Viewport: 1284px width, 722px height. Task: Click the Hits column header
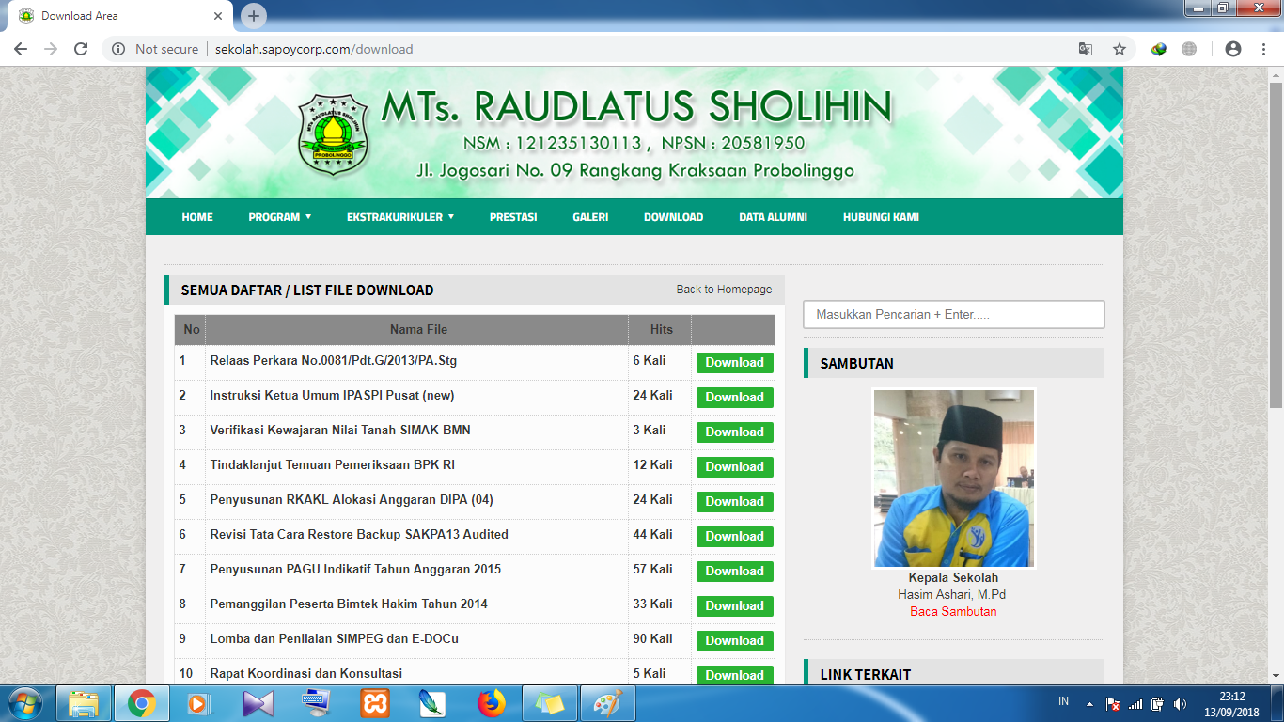click(662, 329)
